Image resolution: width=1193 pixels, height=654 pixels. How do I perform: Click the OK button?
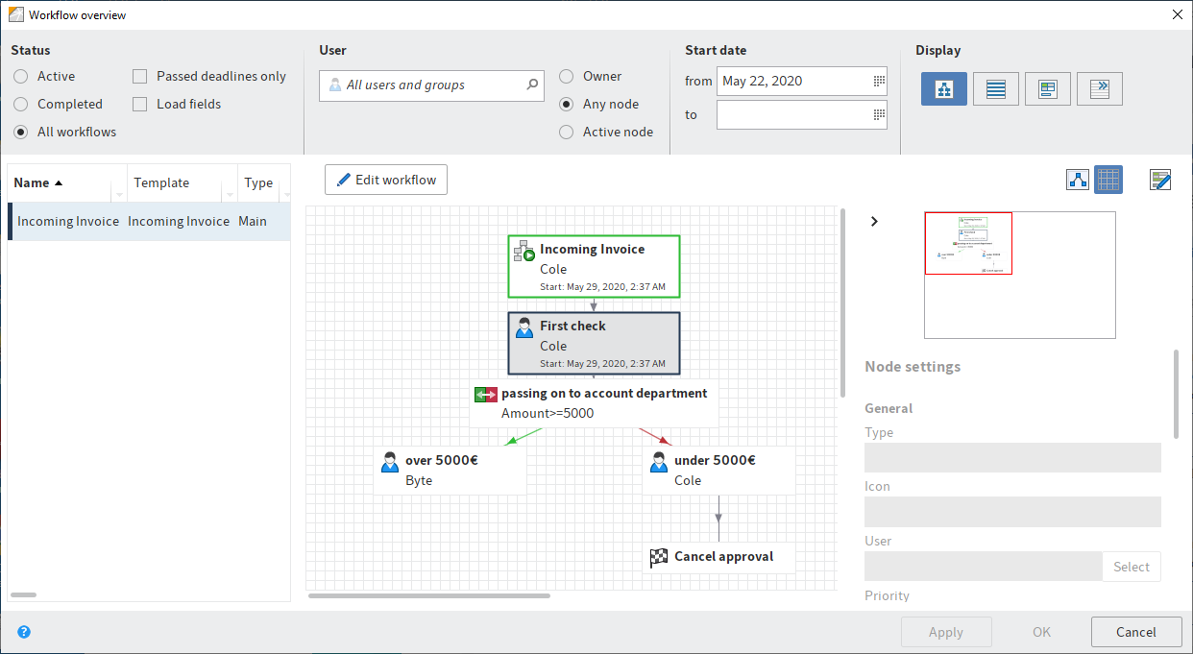pyautogui.click(x=1041, y=632)
